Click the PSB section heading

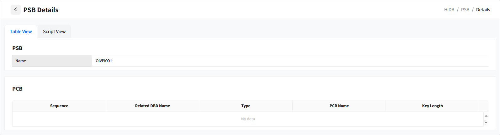(17, 48)
